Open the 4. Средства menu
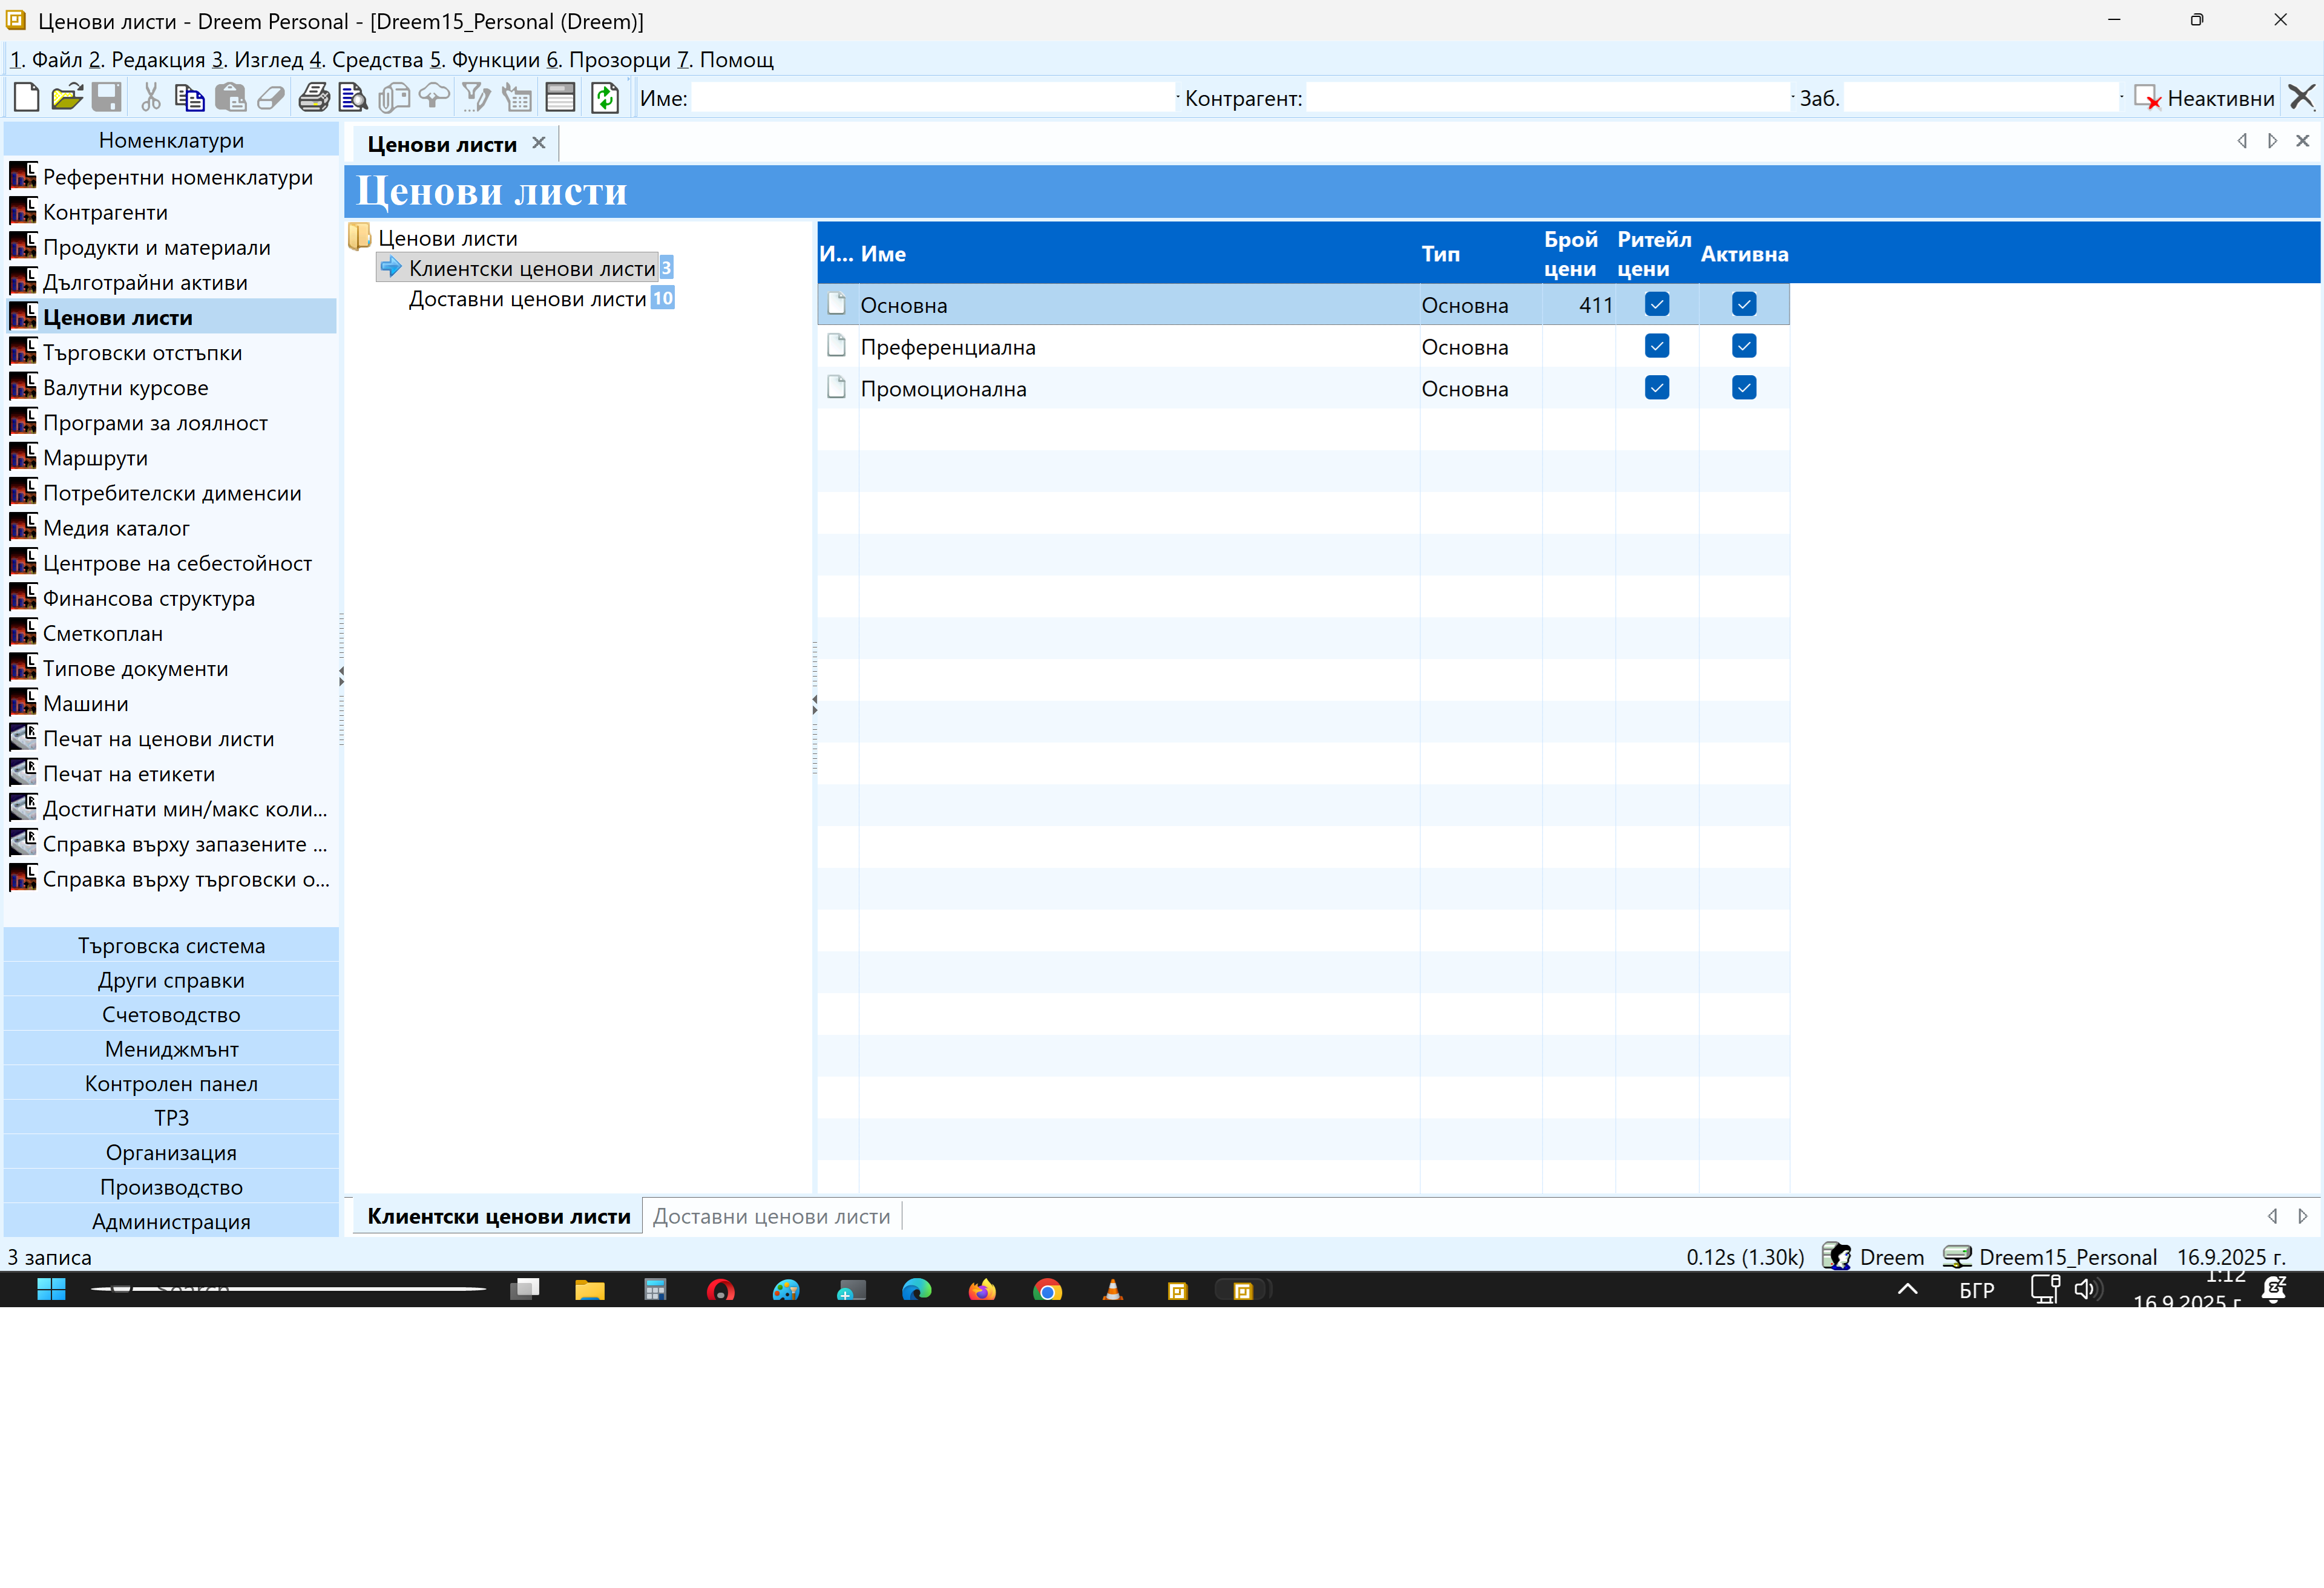This screenshot has height=1588, width=2324. pos(366,60)
